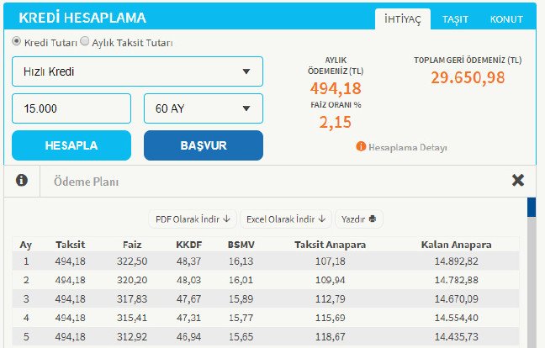The width and height of the screenshot is (545, 348).
Task: Click the orange Hesaplama Detayı info icon
Action: (x=361, y=146)
